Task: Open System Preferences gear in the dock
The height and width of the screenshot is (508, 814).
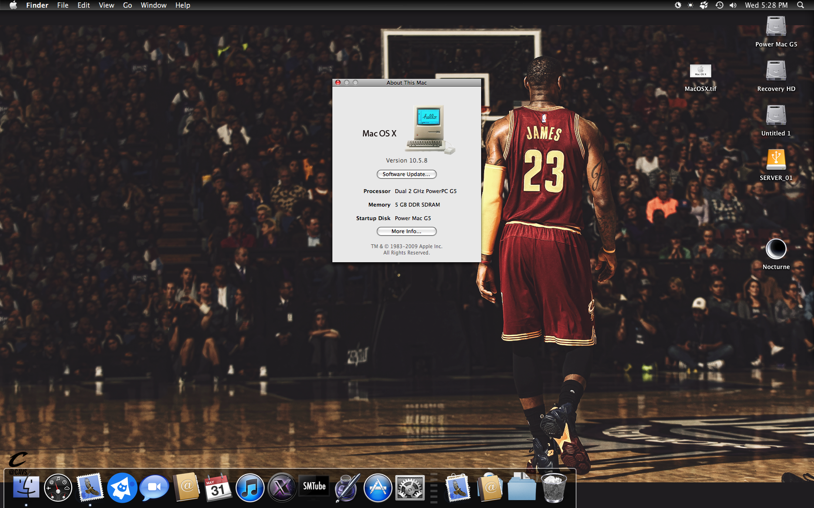Action: tap(410, 488)
